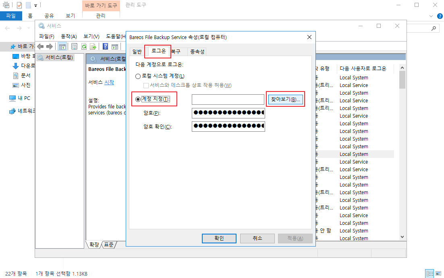Viewport: 444px width, 278px height.
Task: Click the Forward arrow in File Explorer navigation
Action: point(19,28)
